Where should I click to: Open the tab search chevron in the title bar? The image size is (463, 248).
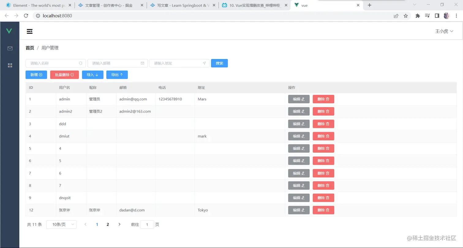point(415,5)
